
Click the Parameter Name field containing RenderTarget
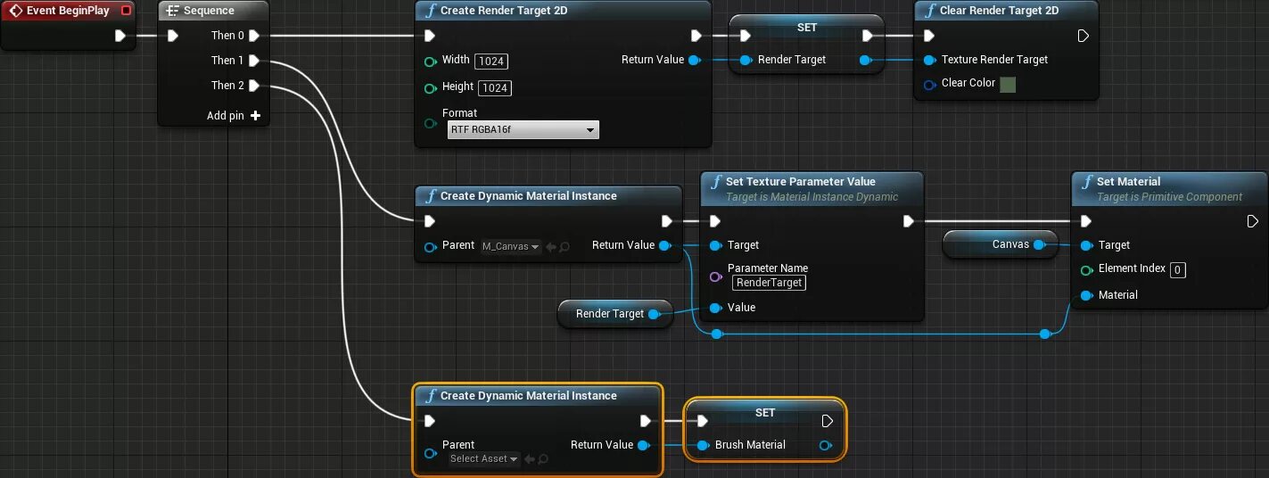(x=769, y=283)
